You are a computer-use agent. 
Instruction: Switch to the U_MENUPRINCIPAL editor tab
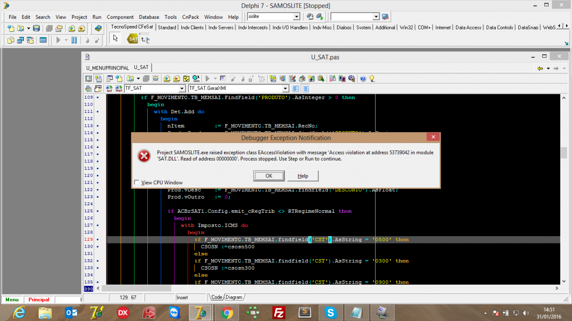click(107, 67)
